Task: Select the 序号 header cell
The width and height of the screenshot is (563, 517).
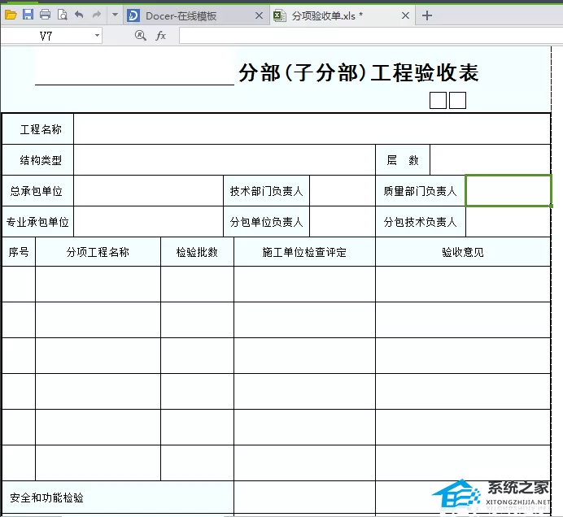Action: coord(19,252)
